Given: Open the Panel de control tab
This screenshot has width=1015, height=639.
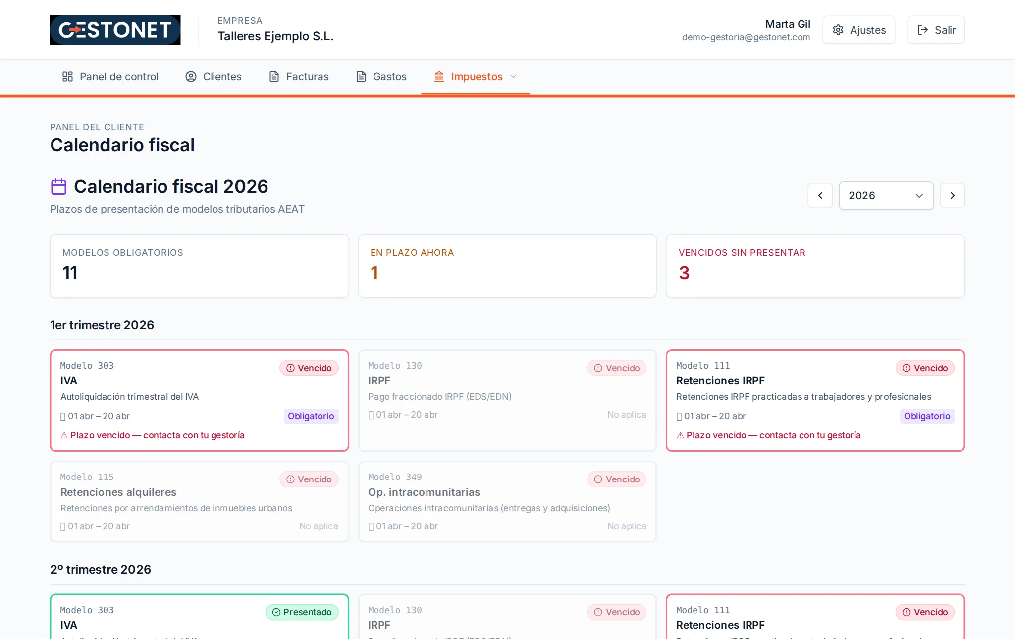Looking at the screenshot, I should 110,77.
